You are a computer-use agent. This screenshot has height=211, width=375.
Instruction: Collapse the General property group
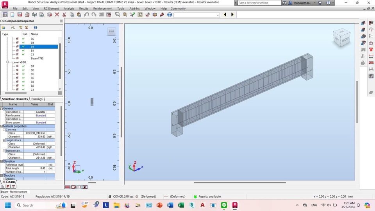pyautogui.click(x=2, y=109)
